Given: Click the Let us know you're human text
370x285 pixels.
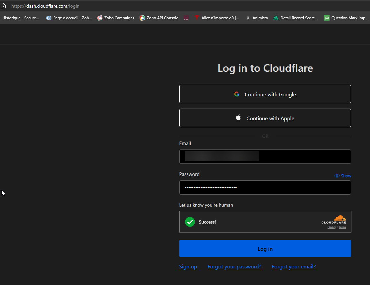Looking at the screenshot, I should point(206,205).
